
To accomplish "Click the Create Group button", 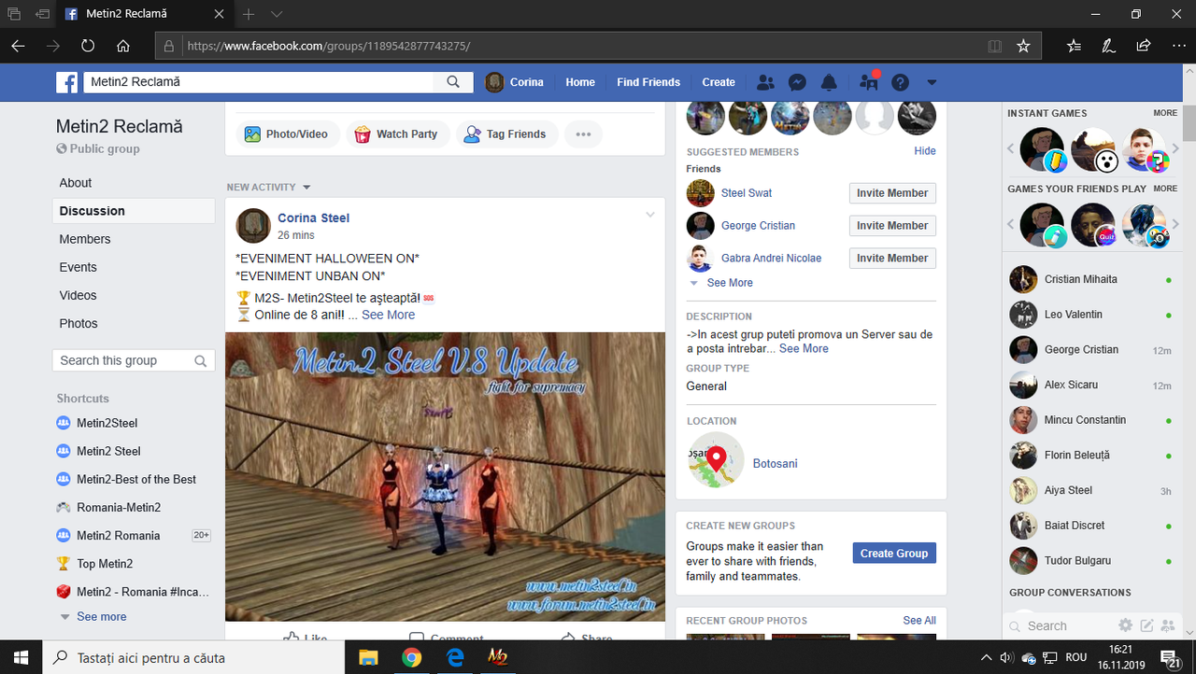I will coord(894,554).
